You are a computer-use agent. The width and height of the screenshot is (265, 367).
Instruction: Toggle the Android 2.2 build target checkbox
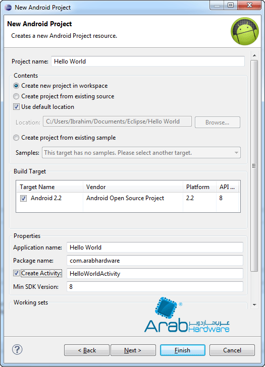coord(23,199)
